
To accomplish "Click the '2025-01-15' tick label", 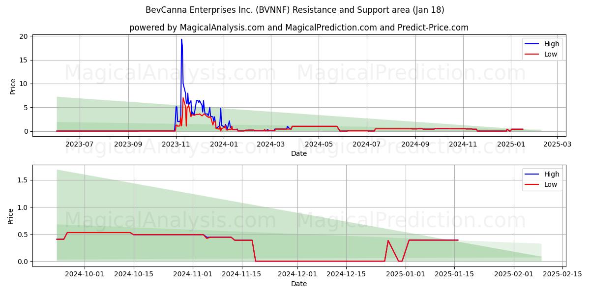I will (x=454, y=274).
